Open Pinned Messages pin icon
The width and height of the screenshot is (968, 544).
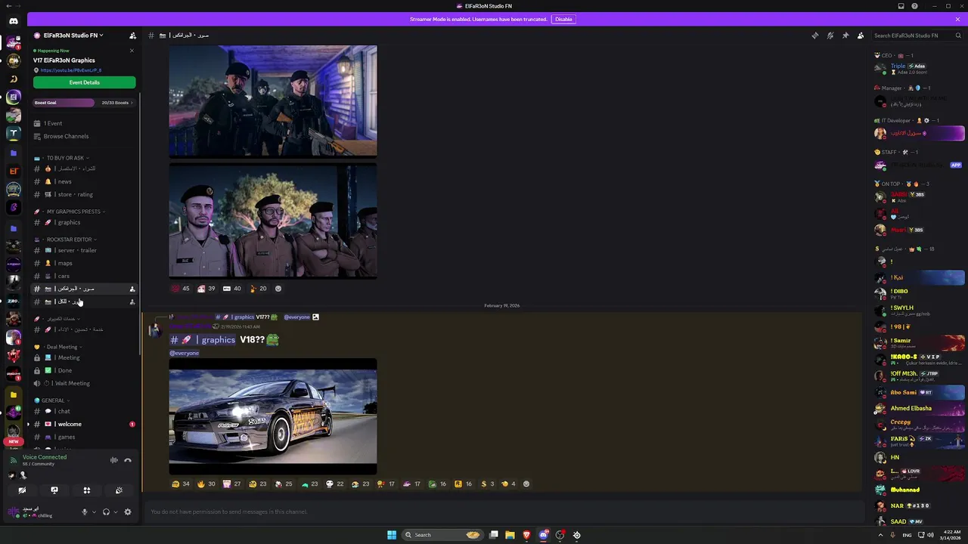[845, 36]
